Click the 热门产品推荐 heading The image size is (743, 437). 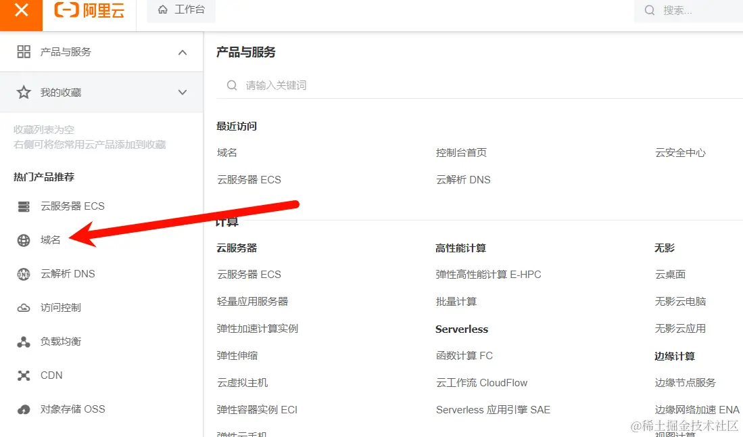(43, 177)
